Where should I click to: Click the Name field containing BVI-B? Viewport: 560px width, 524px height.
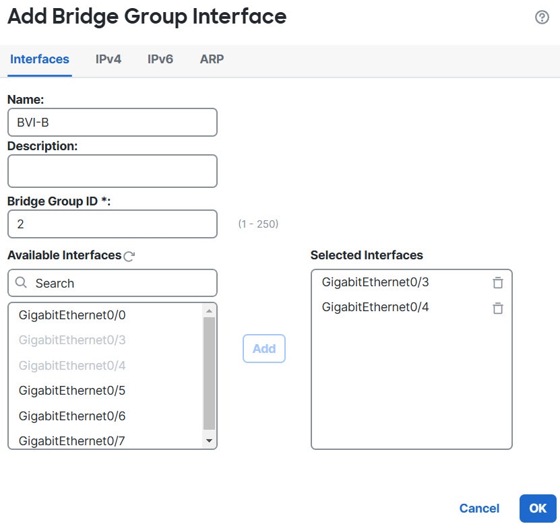coord(113,123)
